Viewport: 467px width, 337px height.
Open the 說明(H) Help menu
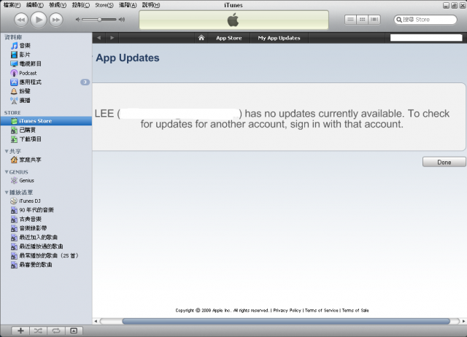point(151,5)
